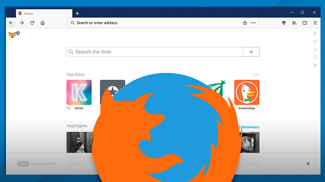Open history clock in right side column
The width and height of the screenshot is (325, 182).
pyautogui.click(x=315, y=57)
